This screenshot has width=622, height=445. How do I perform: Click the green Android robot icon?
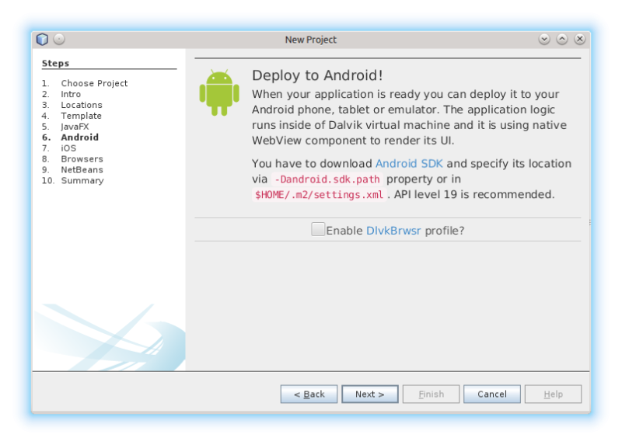click(219, 92)
